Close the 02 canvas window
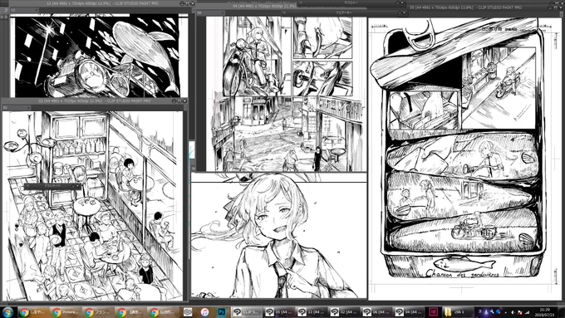Screen dimensions: 565x318 click(x=184, y=100)
